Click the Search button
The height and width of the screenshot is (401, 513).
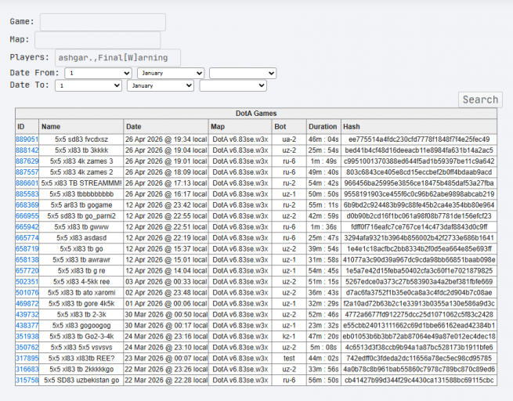480,99
